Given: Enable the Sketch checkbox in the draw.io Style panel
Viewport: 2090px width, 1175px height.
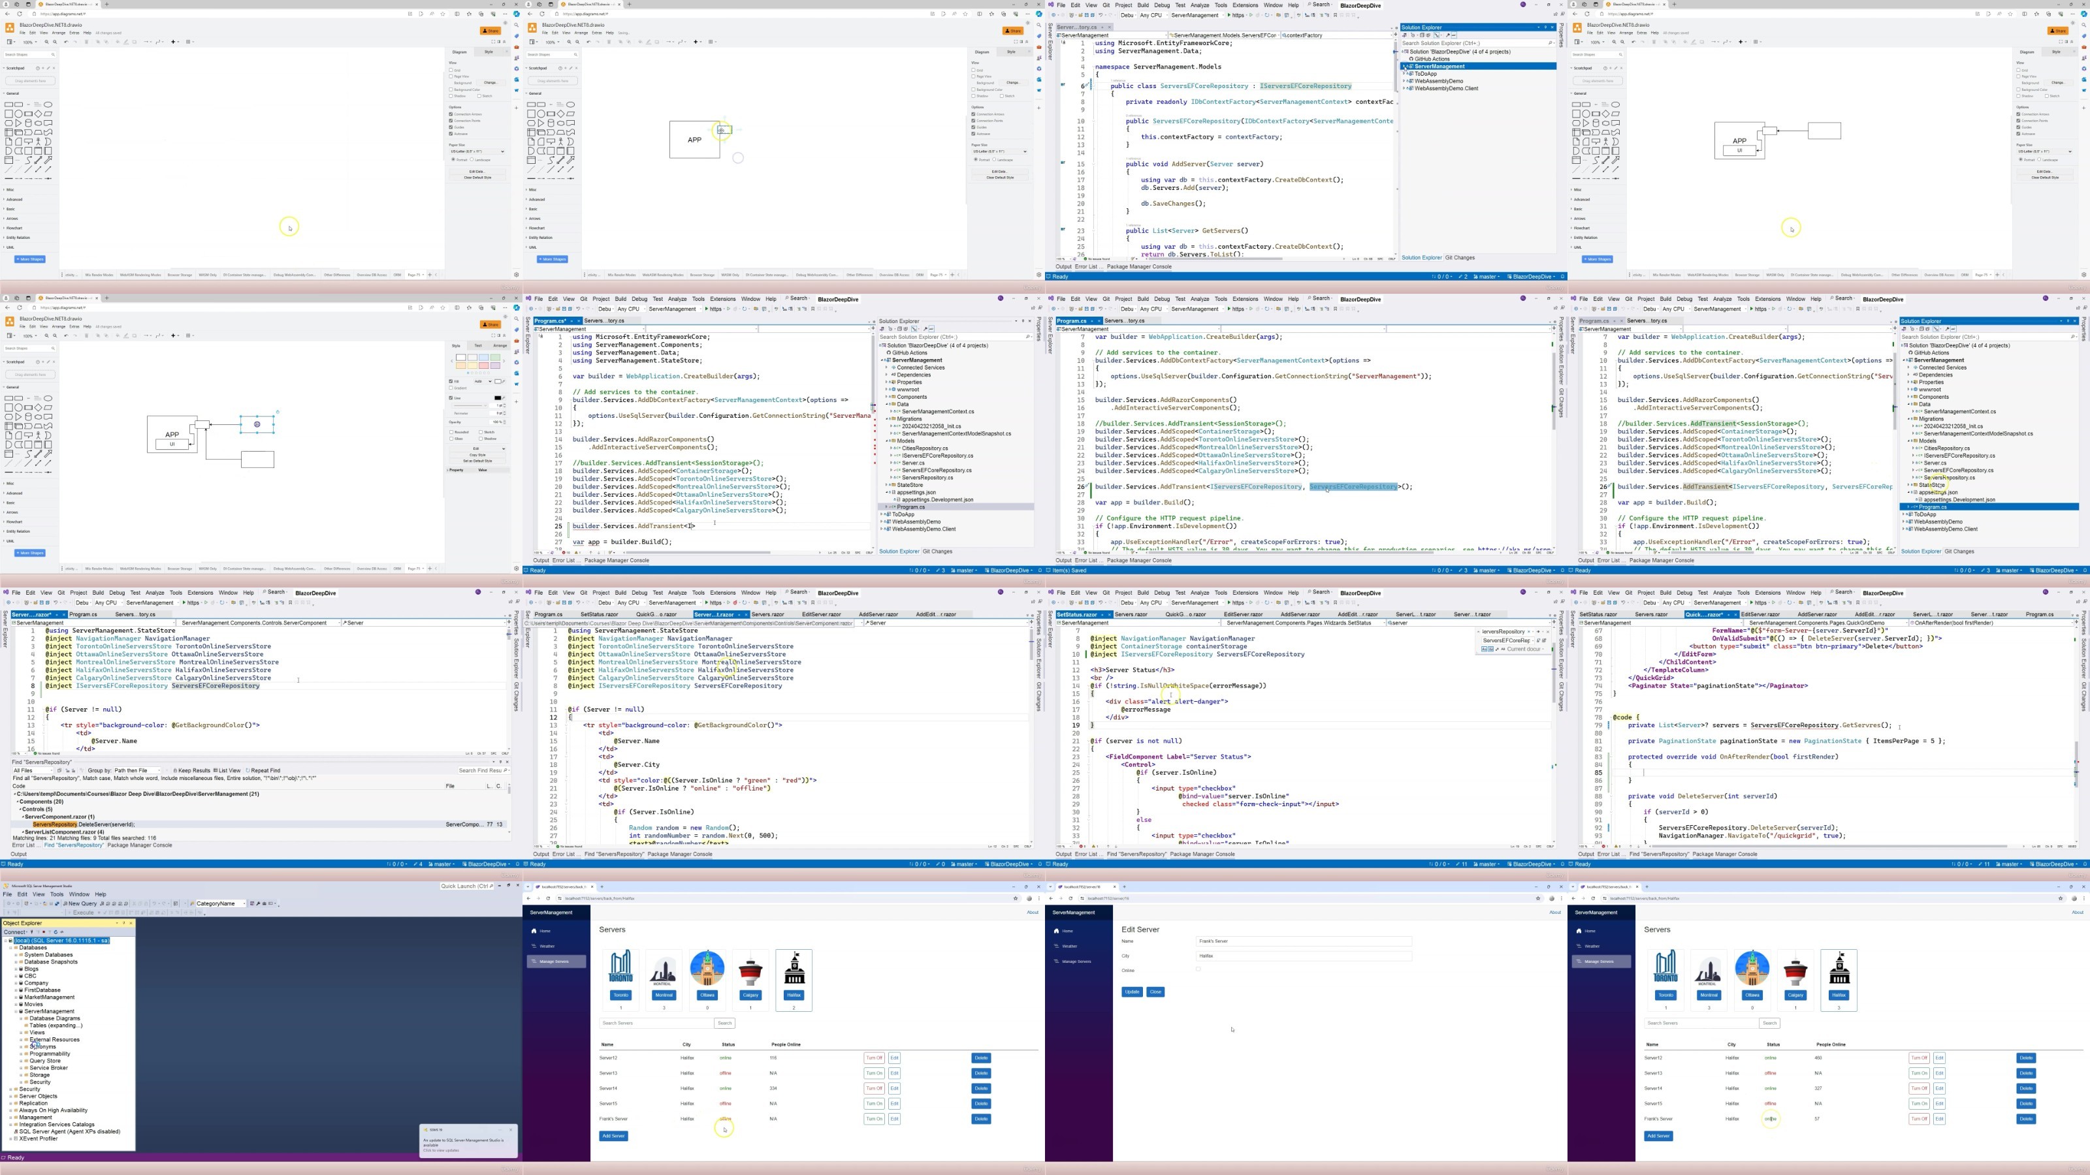Looking at the screenshot, I should pyautogui.click(x=481, y=432).
